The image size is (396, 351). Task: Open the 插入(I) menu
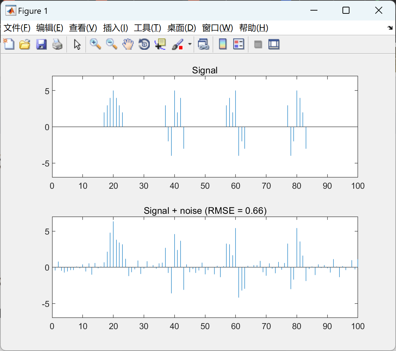116,28
